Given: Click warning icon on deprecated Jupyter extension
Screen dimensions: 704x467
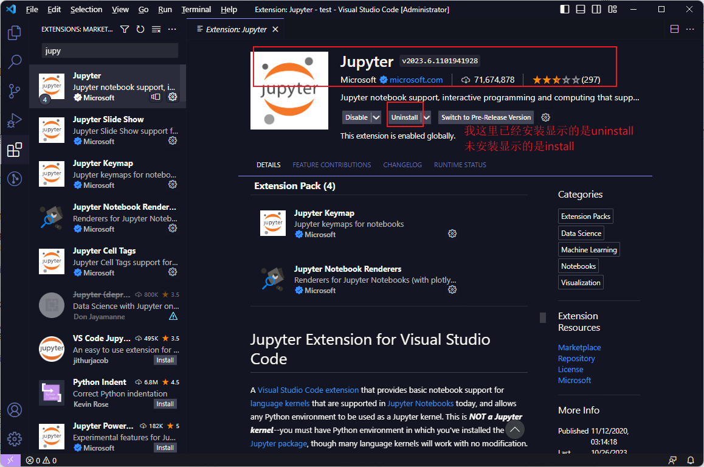Looking at the screenshot, I should pyautogui.click(x=173, y=317).
